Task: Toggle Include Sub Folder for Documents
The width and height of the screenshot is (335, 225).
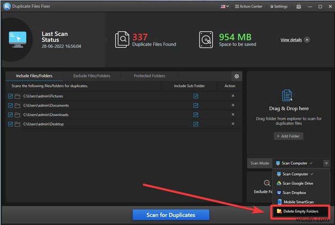Action: pyautogui.click(x=196, y=106)
